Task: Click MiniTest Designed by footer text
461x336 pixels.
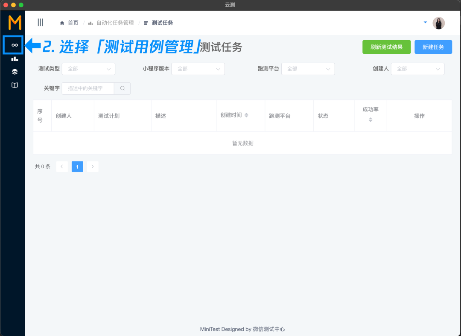Action: (242, 329)
